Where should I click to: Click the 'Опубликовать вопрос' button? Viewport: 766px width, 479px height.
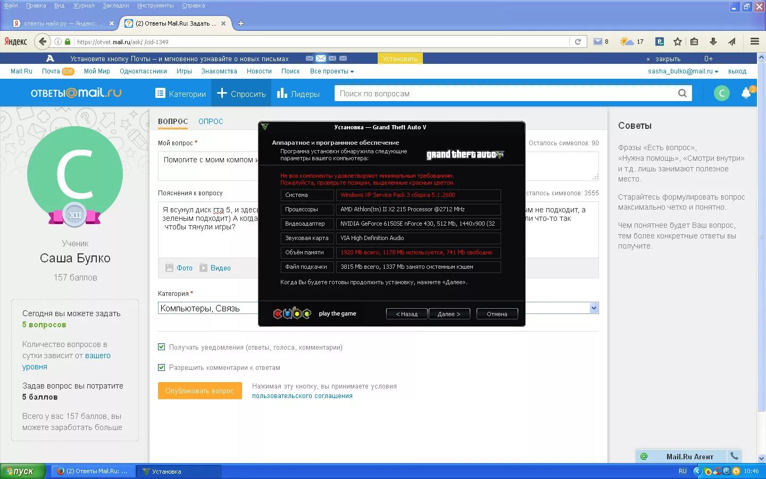point(199,391)
